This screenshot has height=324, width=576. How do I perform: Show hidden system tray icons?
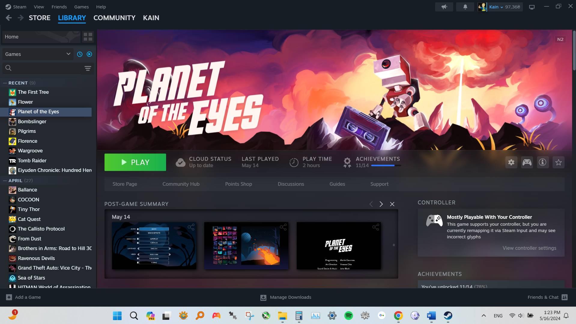484,316
